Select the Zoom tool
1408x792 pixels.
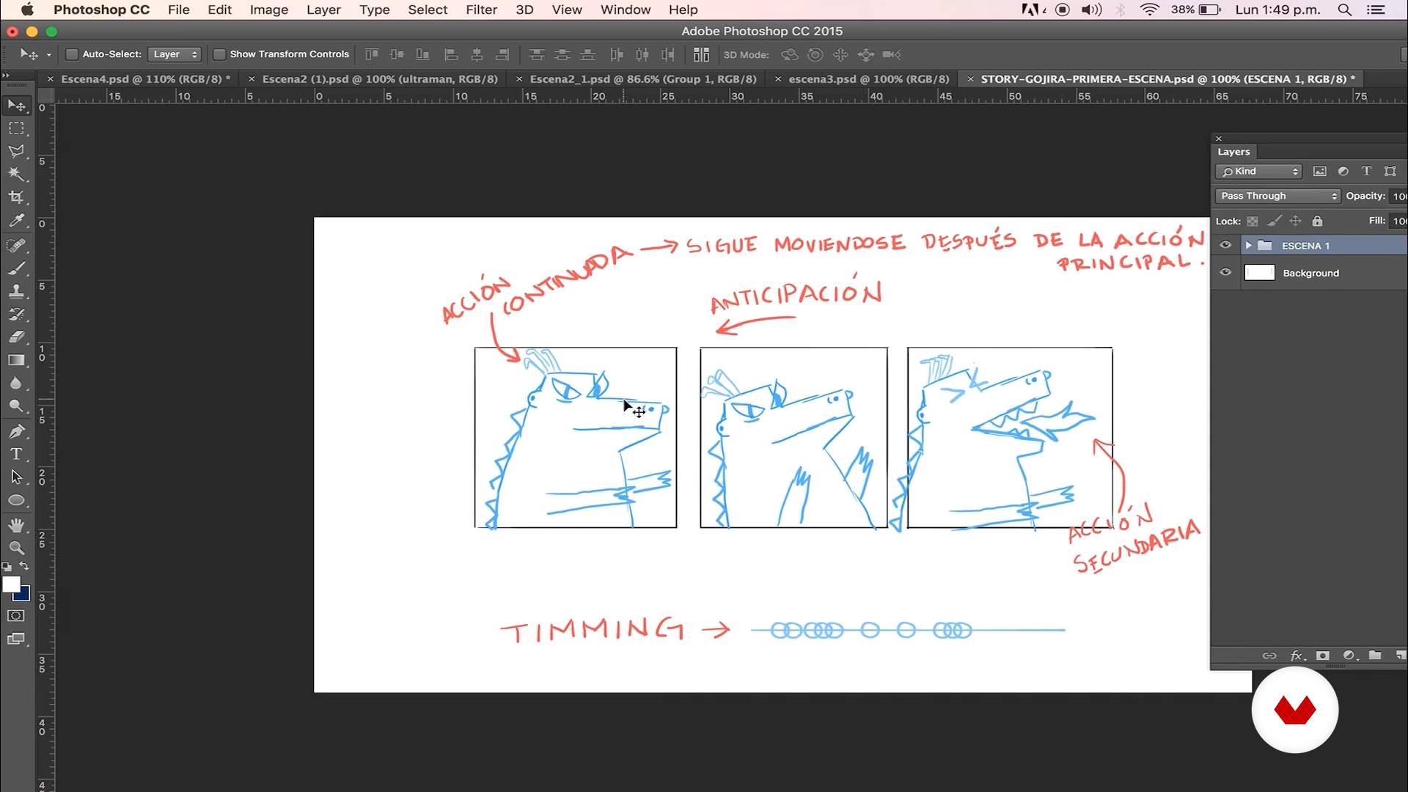pos(17,548)
